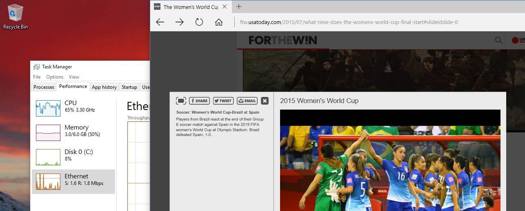Viewport: 525px width, 211px height.
Task: Share the slide on Facebook
Action: [x=199, y=101]
